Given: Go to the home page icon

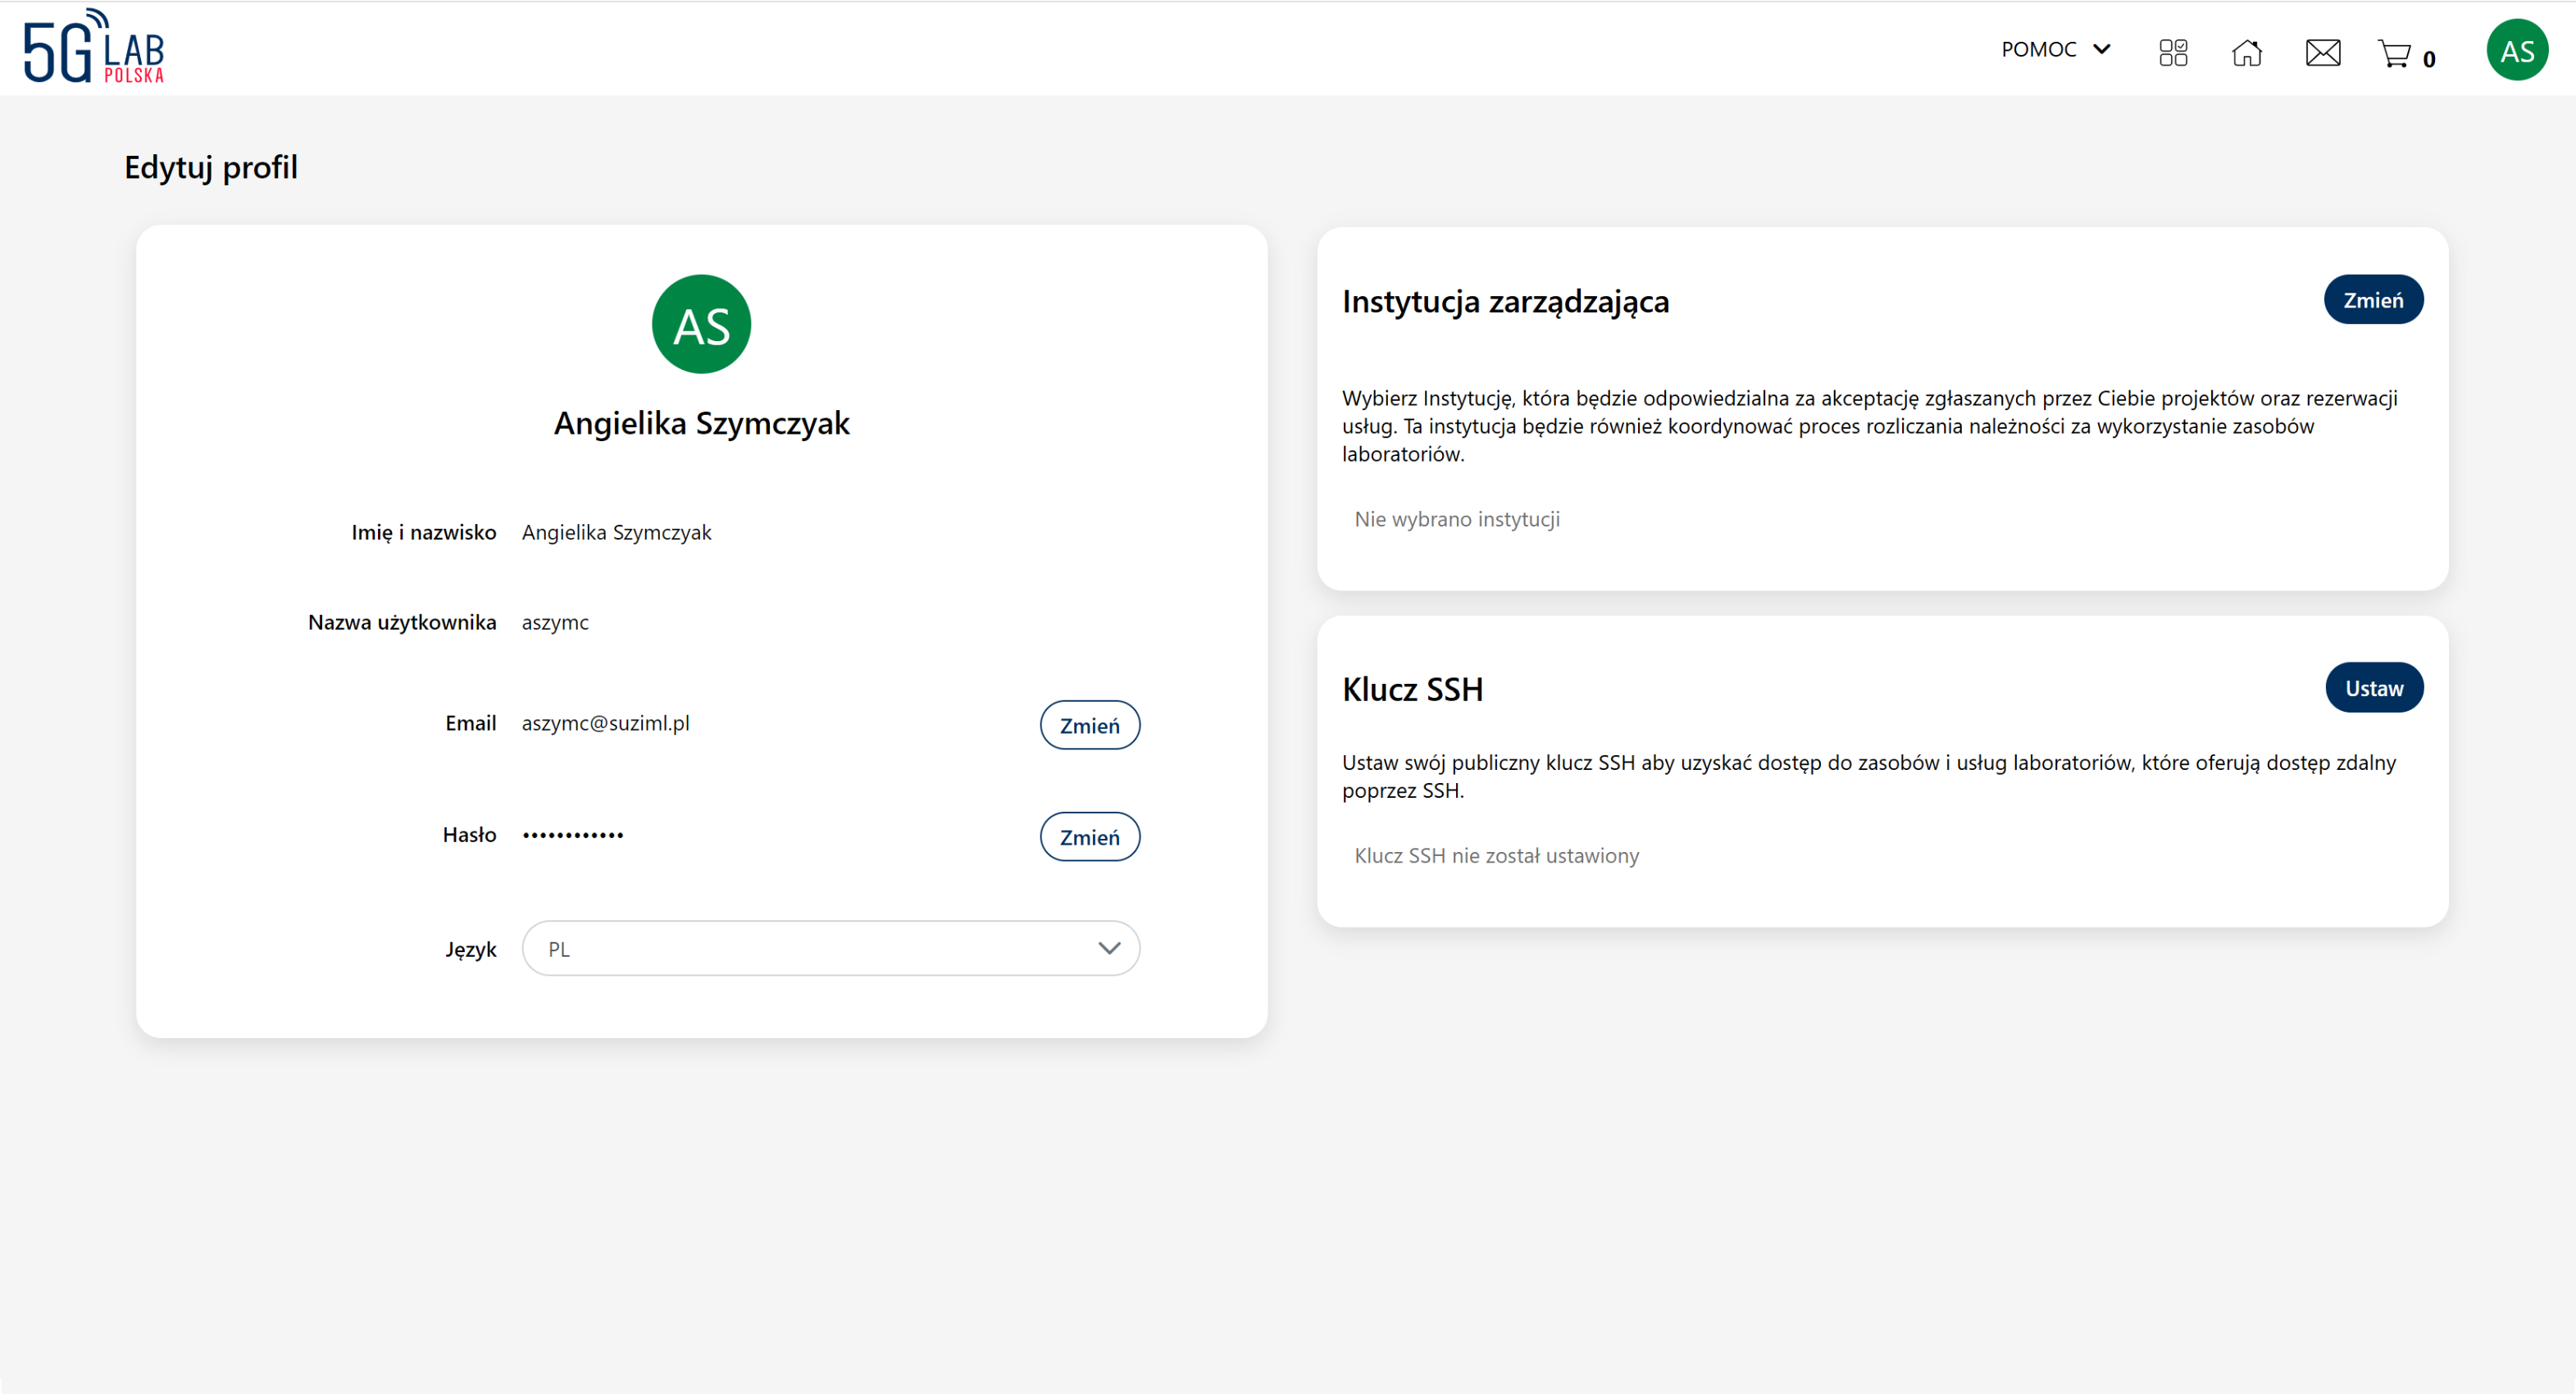Looking at the screenshot, I should pos(2246,52).
